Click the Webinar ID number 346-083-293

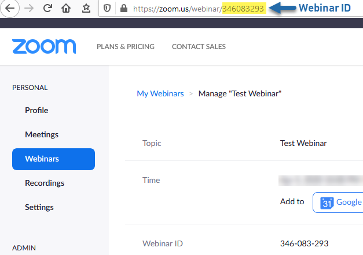[x=305, y=244]
